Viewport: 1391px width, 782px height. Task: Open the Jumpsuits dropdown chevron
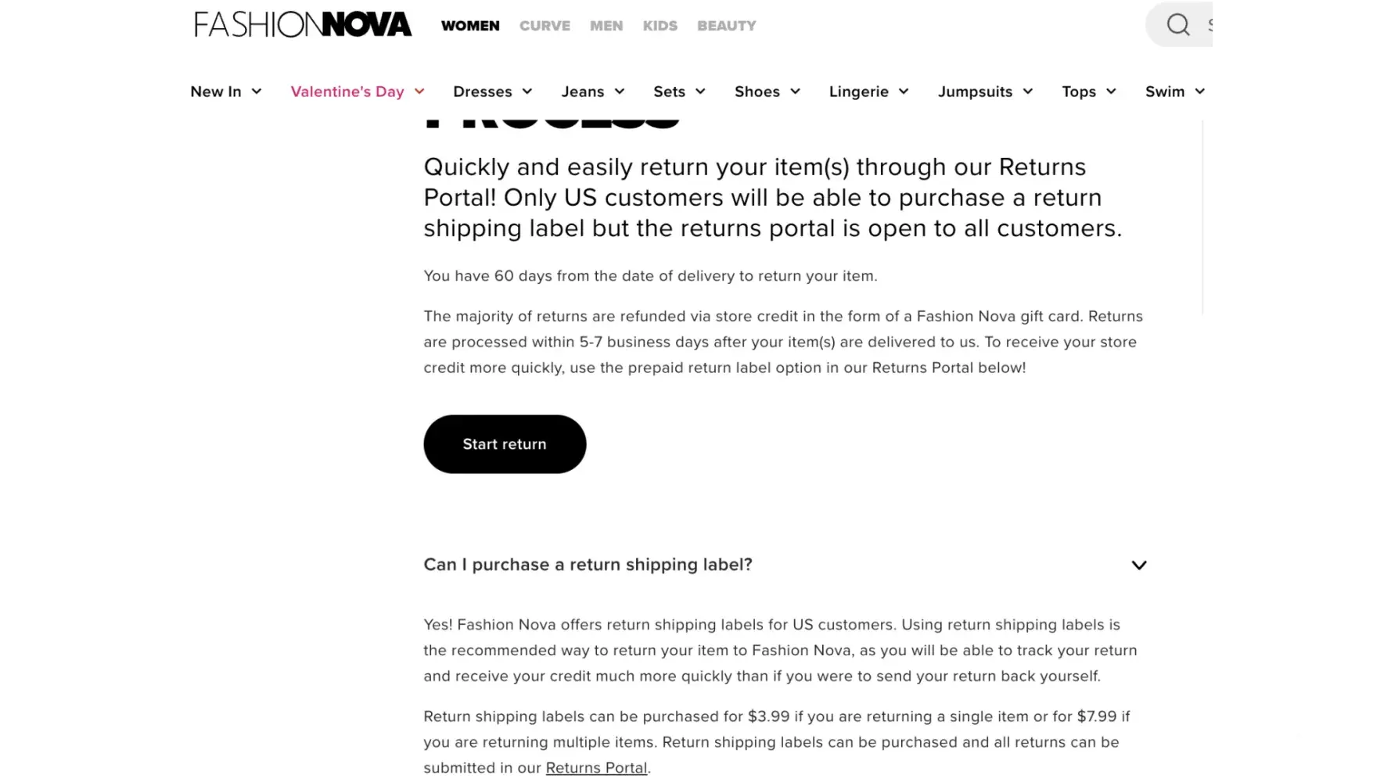click(1028, 91)
